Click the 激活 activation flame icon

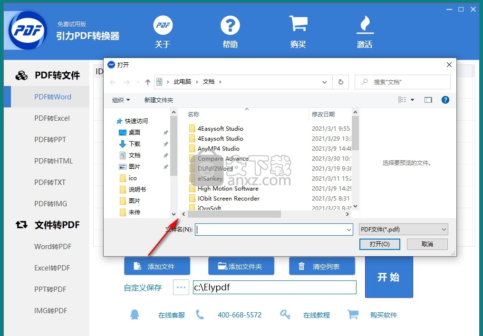pos(365,25)
